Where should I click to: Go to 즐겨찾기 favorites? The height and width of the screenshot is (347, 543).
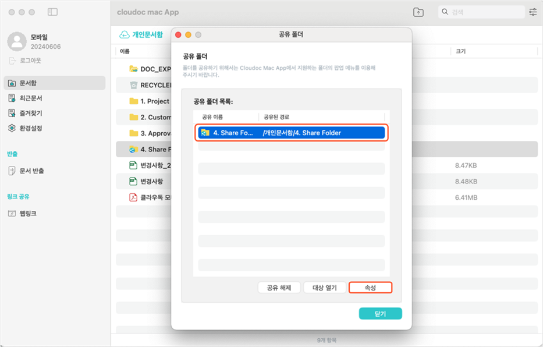point(31,114)
